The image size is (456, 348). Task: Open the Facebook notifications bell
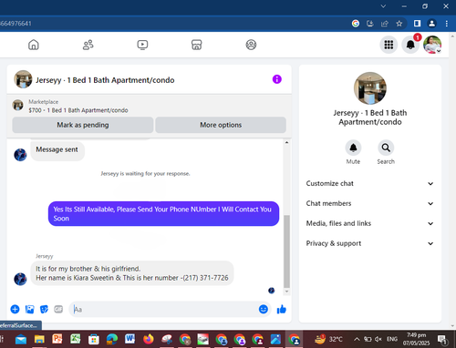(410, 45)
